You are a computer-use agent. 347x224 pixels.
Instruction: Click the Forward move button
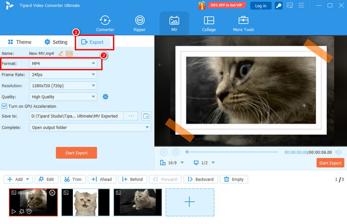click(165, 179)
